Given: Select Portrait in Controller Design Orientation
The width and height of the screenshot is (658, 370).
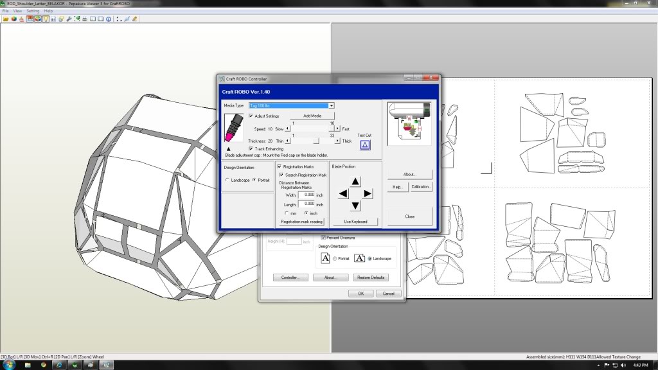Looking at the screenshot, I should [x=254, y=180].
